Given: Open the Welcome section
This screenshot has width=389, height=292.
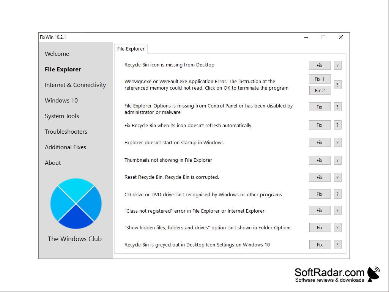Looking at the screenshot, I should pos(57,54).
